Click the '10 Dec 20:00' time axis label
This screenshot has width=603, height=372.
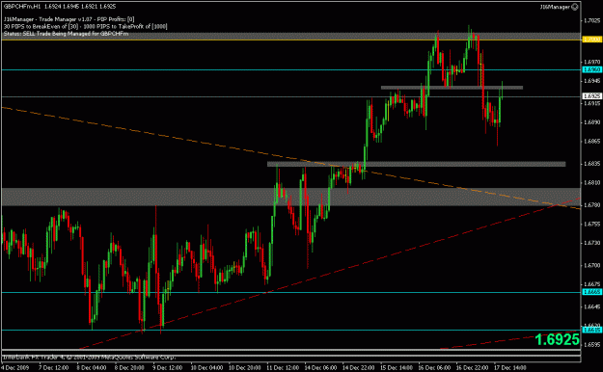[245, 368]
